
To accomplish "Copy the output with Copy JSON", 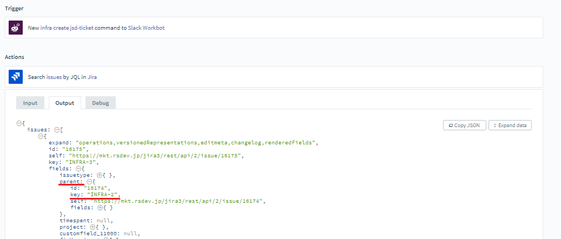I will [x=464, y=125].
